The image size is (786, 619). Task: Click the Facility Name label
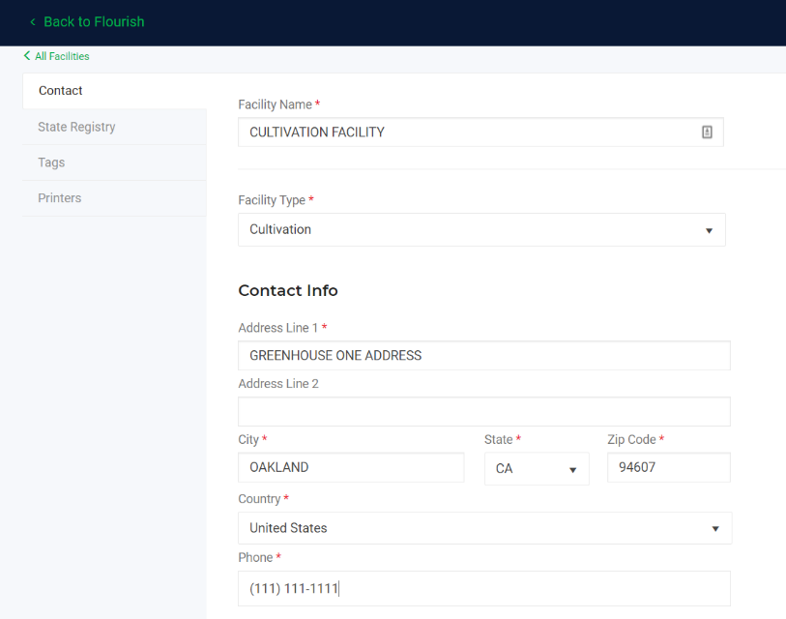point(275,104)
